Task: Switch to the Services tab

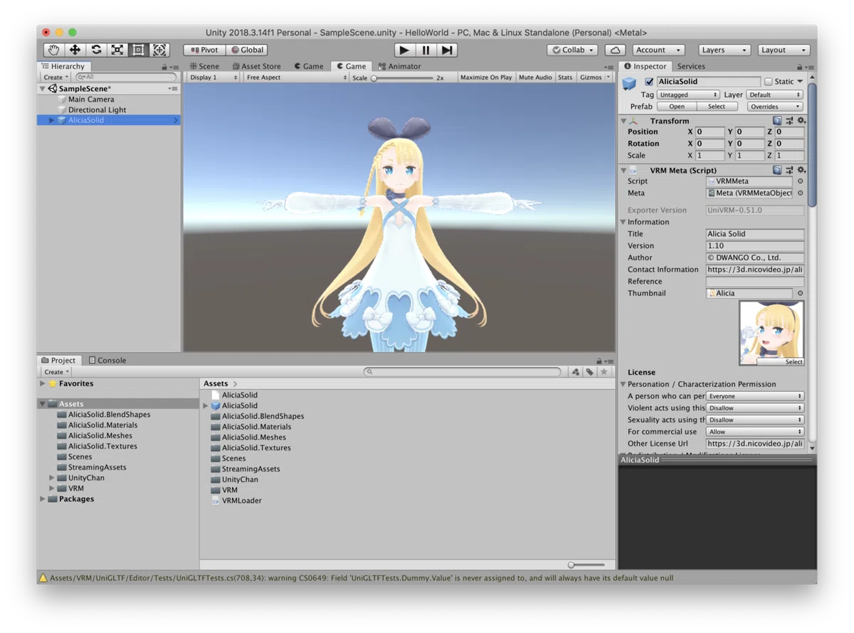Action: 691,66
